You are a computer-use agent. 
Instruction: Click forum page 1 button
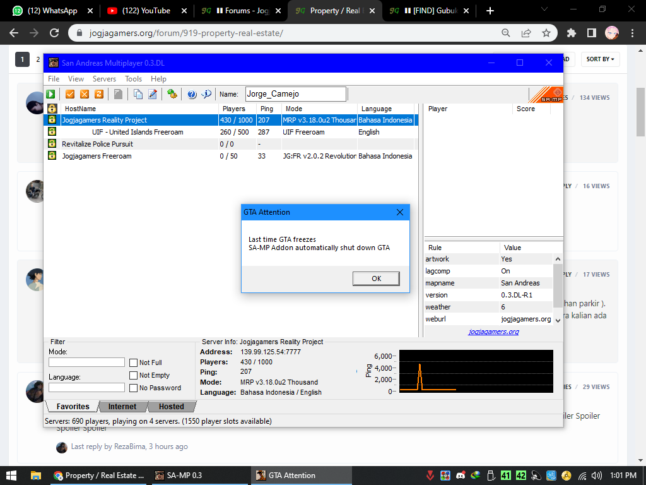tap(22, 59)
